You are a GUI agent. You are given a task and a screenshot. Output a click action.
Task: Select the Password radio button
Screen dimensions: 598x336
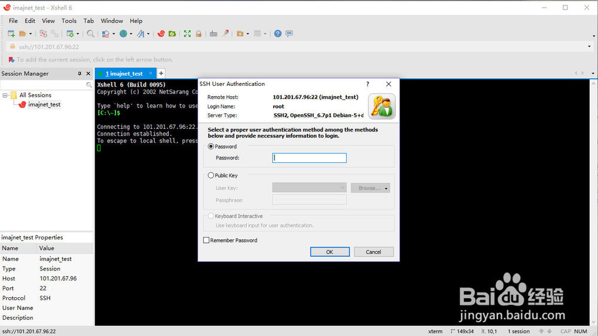pos(211,146)
